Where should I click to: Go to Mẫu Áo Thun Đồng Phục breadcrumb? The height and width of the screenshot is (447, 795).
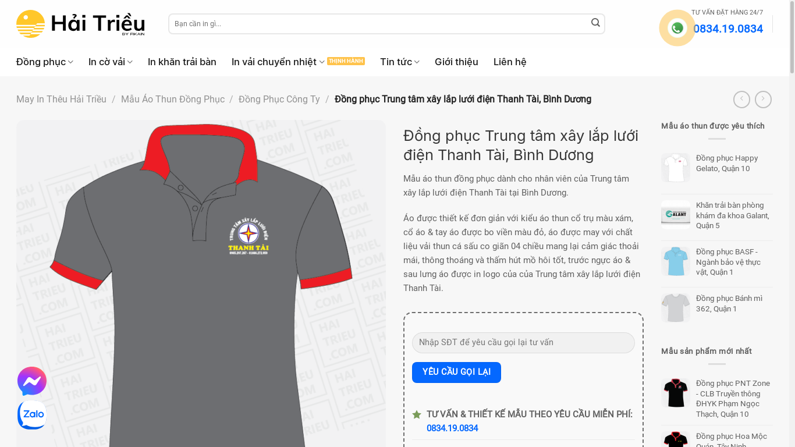click(173, 100)
